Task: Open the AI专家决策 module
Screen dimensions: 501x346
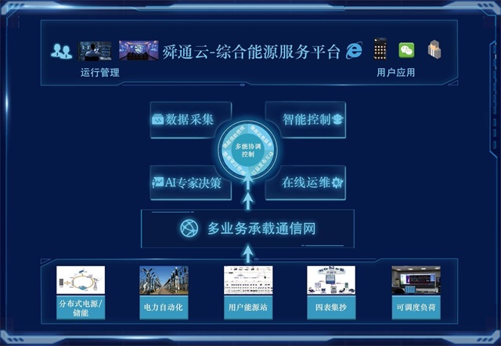Action: (191, 182)
